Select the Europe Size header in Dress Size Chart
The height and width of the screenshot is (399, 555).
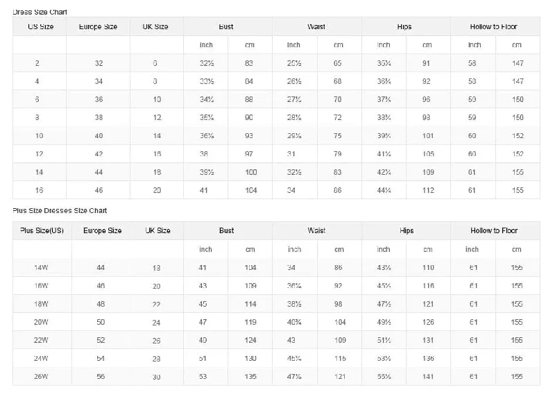(x=98, y=26)
